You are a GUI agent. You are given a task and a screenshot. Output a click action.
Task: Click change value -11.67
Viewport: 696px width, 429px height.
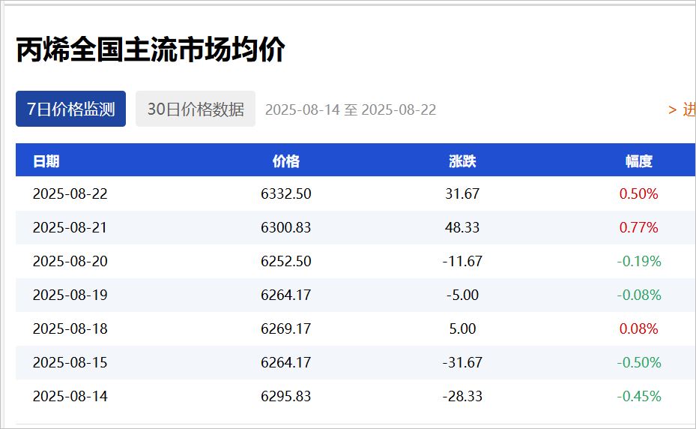pyautogui.click(x=462, y=262)
